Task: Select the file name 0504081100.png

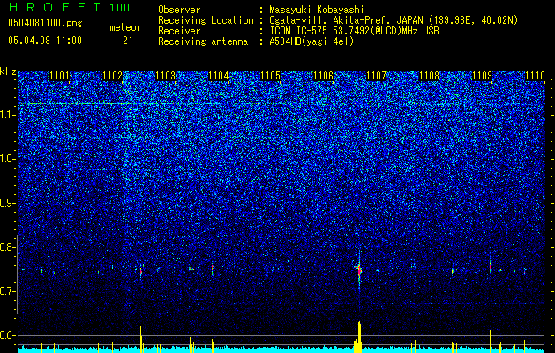Action: [x=45, y=24]
